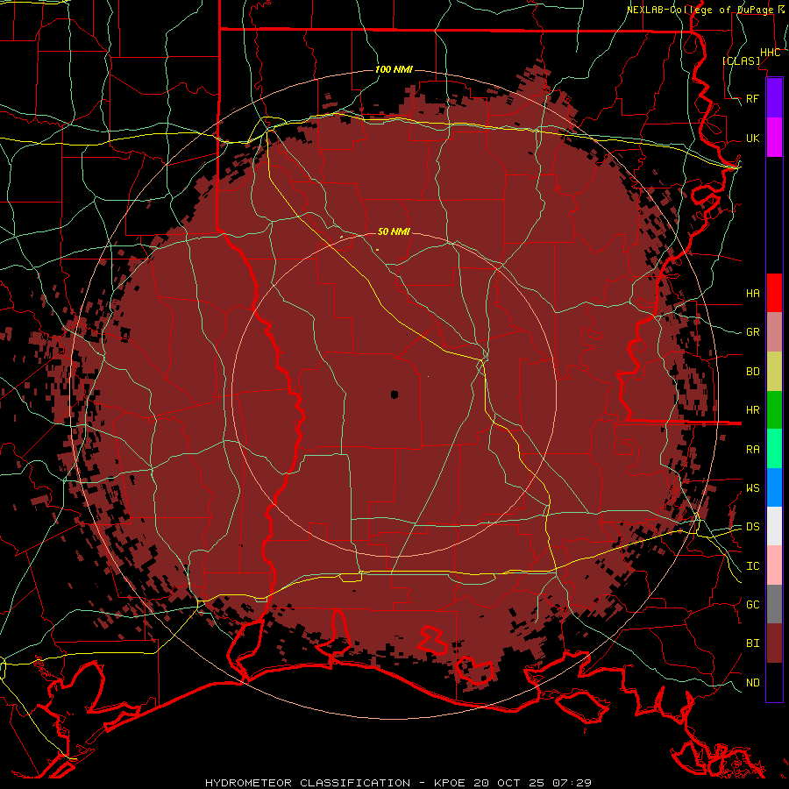Click the IC legend label
Viewport: 789px width, 789px height.
pyautogui.click(x=753, y=566)
